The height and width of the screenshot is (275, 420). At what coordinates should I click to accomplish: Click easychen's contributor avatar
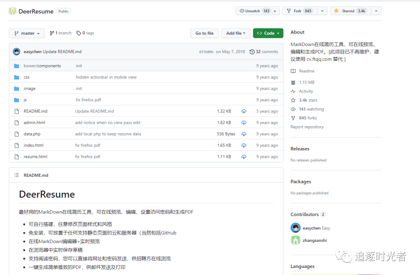point(296,228)
